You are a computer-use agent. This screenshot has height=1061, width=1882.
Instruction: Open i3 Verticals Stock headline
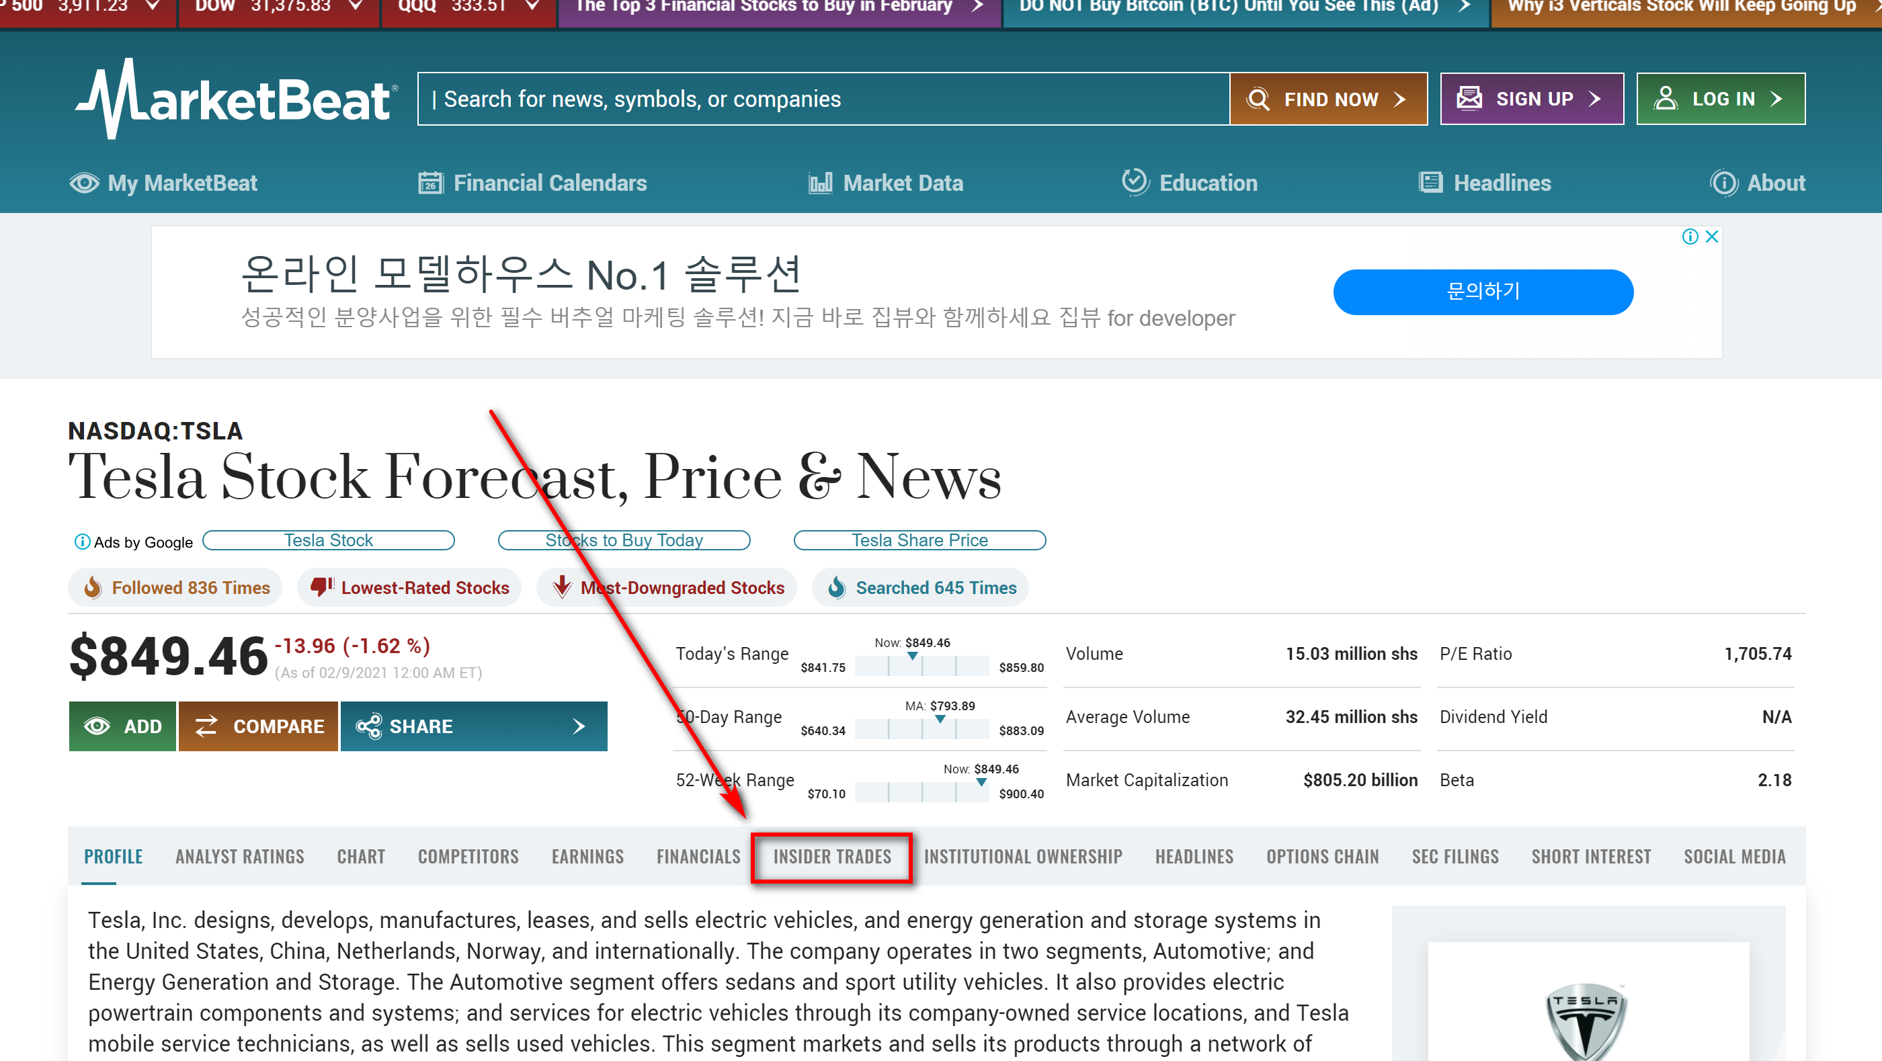pos(1686,7)
